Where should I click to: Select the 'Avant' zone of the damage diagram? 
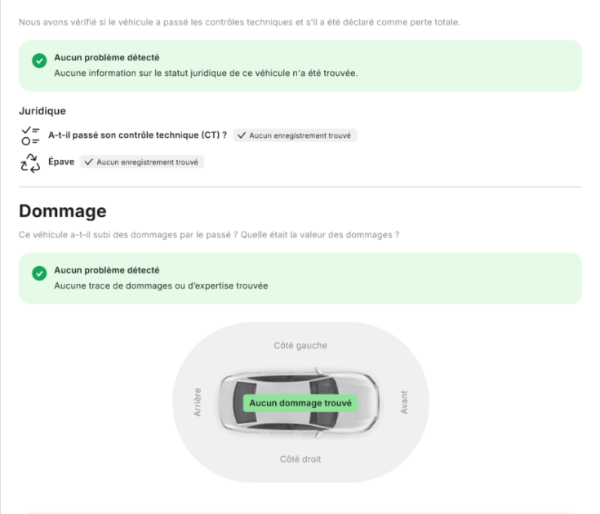404,402
